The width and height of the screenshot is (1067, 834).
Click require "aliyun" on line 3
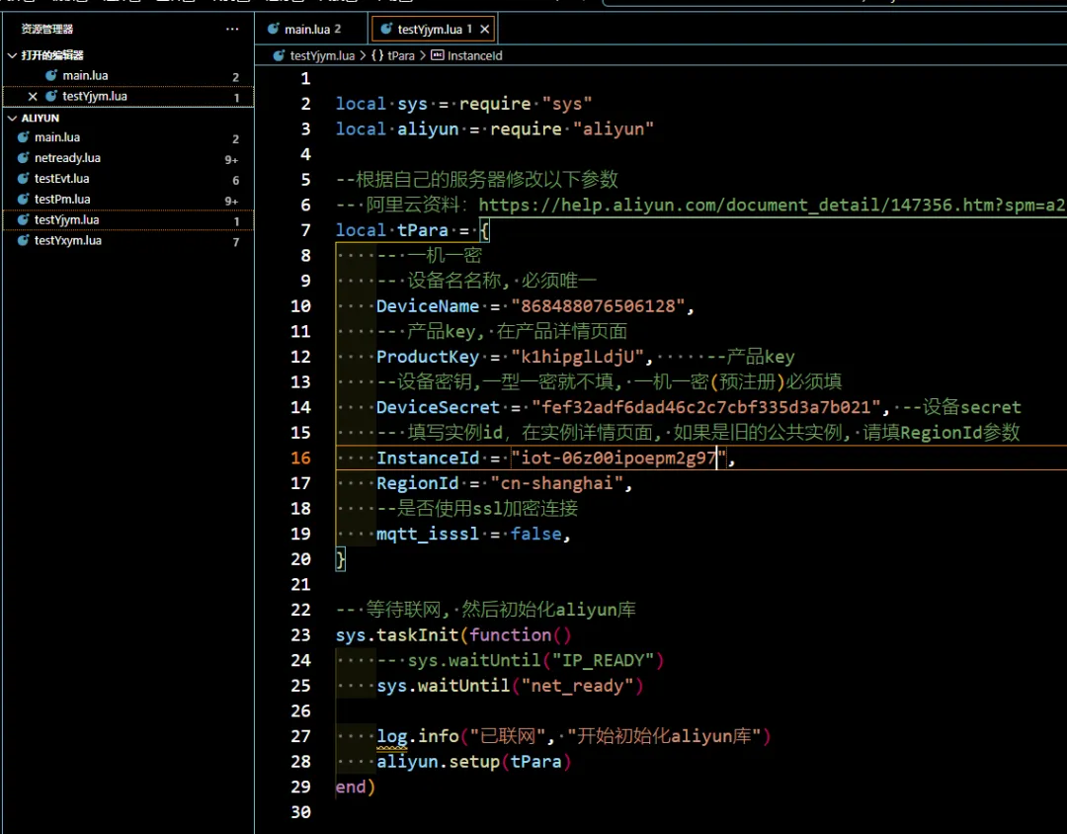[x=572, y=129]
